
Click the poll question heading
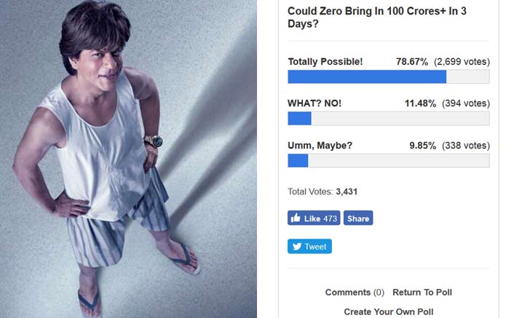(x=377, y=17)
